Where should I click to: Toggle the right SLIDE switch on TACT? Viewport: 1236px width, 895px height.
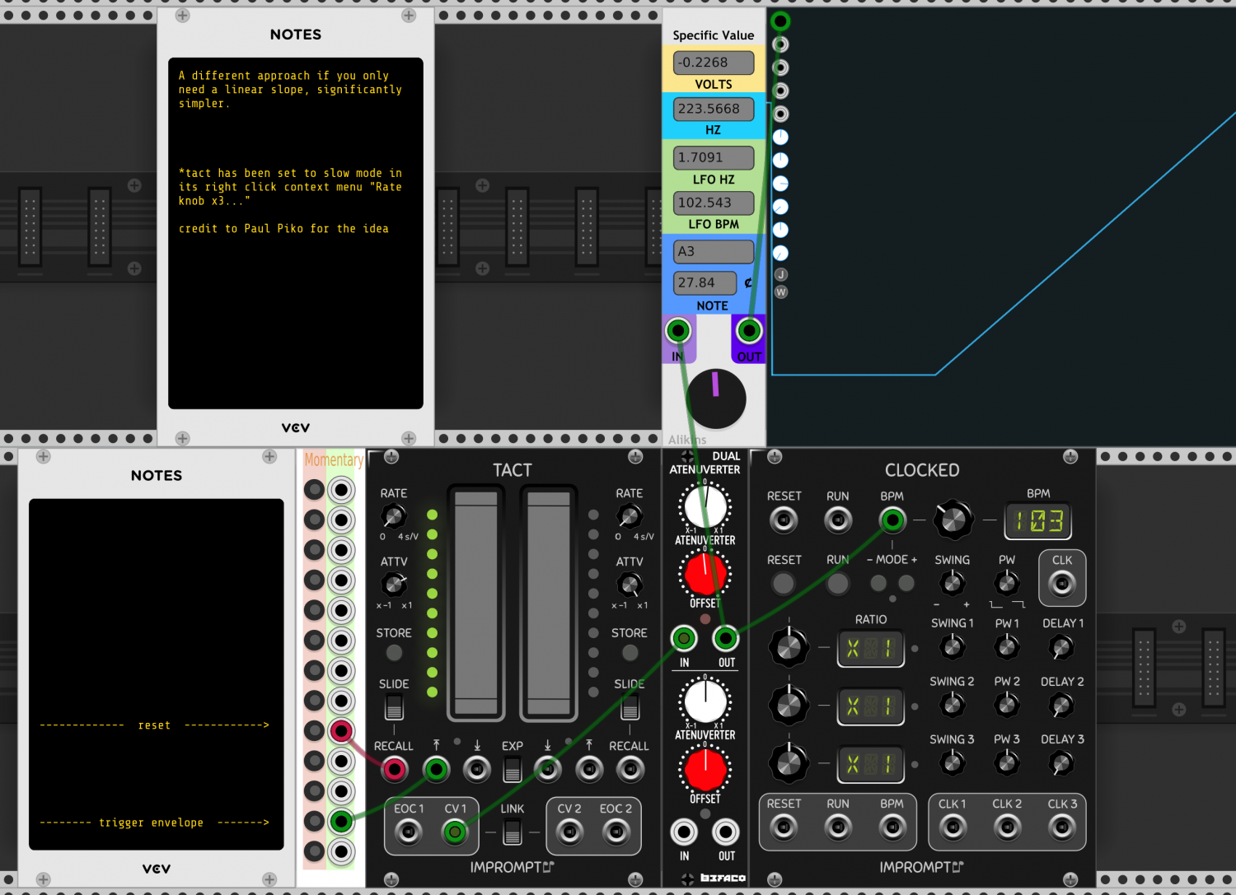coord(630,707)
